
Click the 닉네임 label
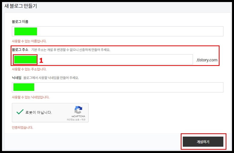(16, 78)
